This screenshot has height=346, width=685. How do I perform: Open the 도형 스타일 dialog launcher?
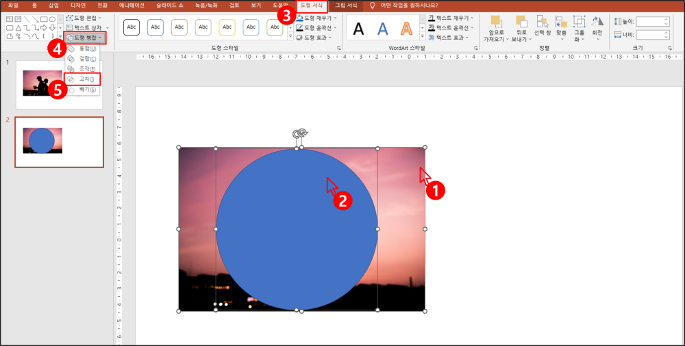click(x=338, y=48)
